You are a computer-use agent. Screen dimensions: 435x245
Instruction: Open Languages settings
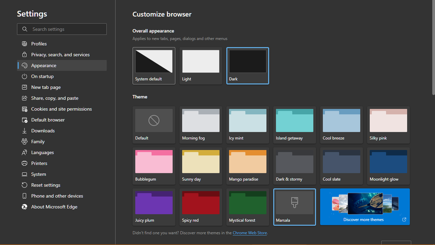62,152
